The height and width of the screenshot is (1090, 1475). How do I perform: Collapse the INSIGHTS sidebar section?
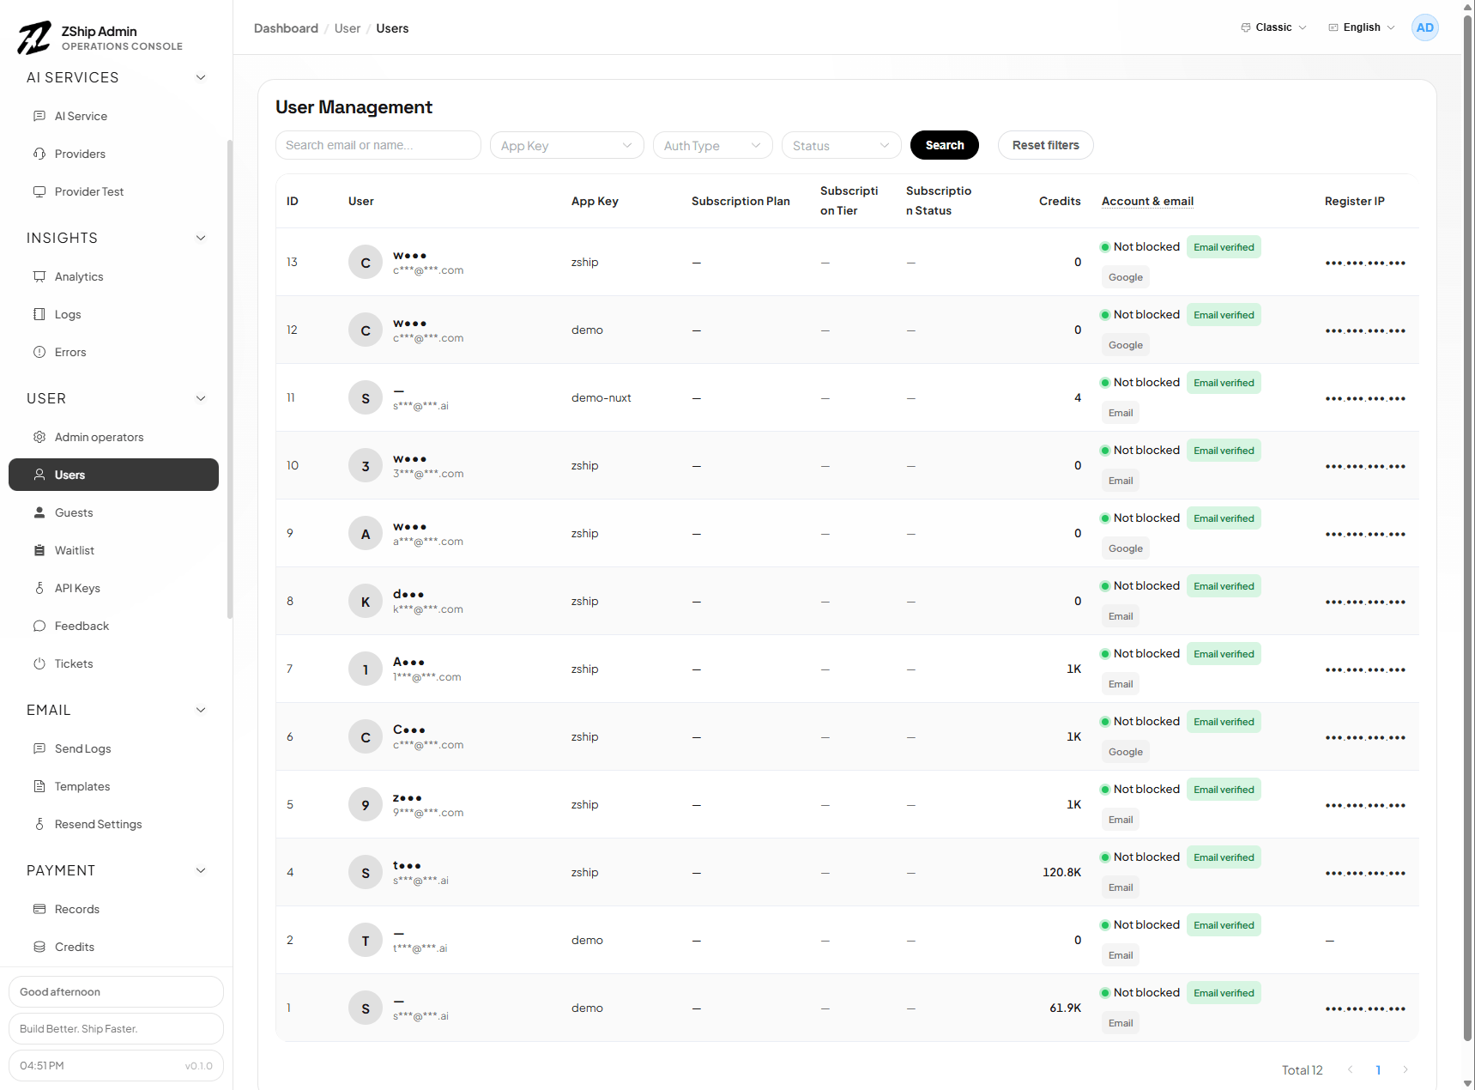201,238
